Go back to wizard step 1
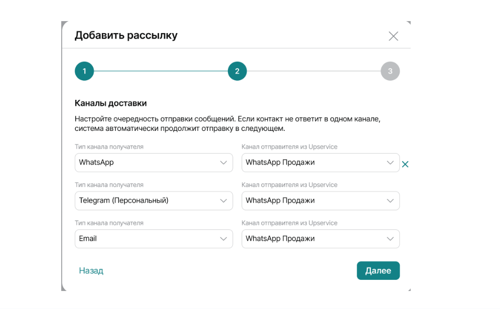Viewport: 500px width, 309px height. tap(84, 71)
